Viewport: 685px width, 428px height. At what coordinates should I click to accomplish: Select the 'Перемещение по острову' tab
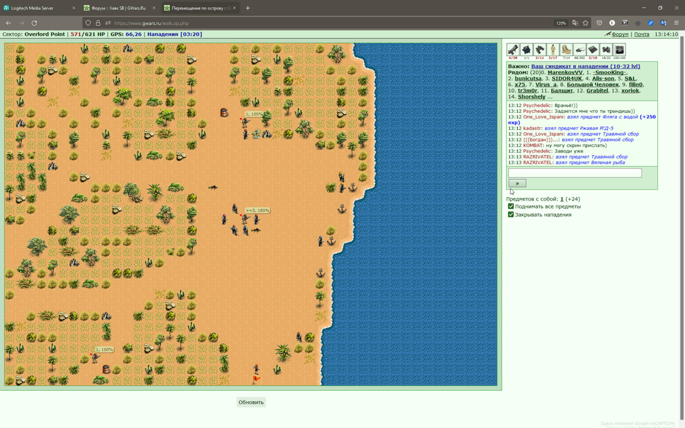pos(201,8)
